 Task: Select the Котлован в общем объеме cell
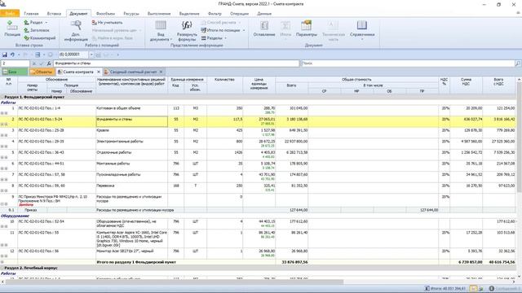click(132, 111)
